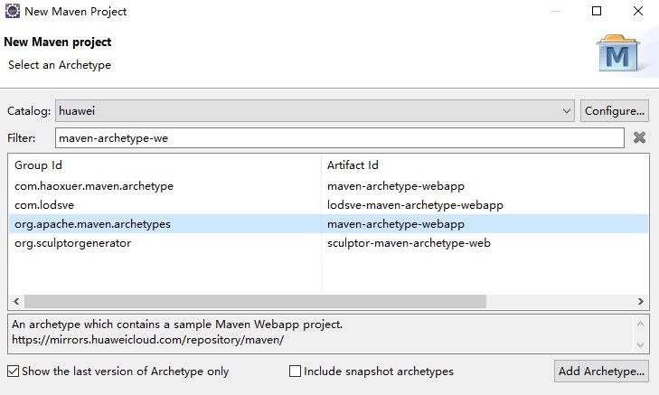Click the Add Archetype... button
This screenshot has height=395, width=659.
pyautogui.click(x=602, y=371)
